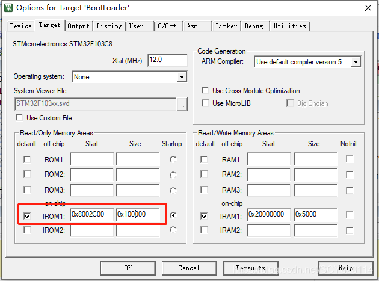Image resolution: width=379 pixels, height=281 pixels.
Task: Select IROM2 Startup radio button
Action: click(173, 230)
